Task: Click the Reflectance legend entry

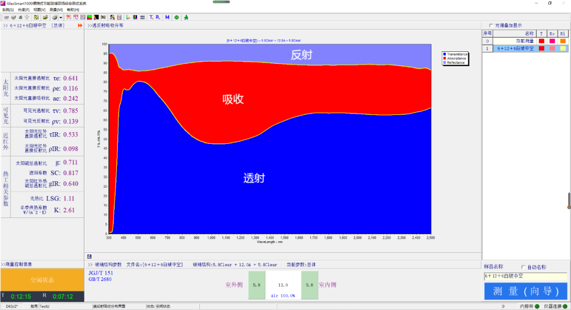Action: pyautogui.click(x=454, y=62)
